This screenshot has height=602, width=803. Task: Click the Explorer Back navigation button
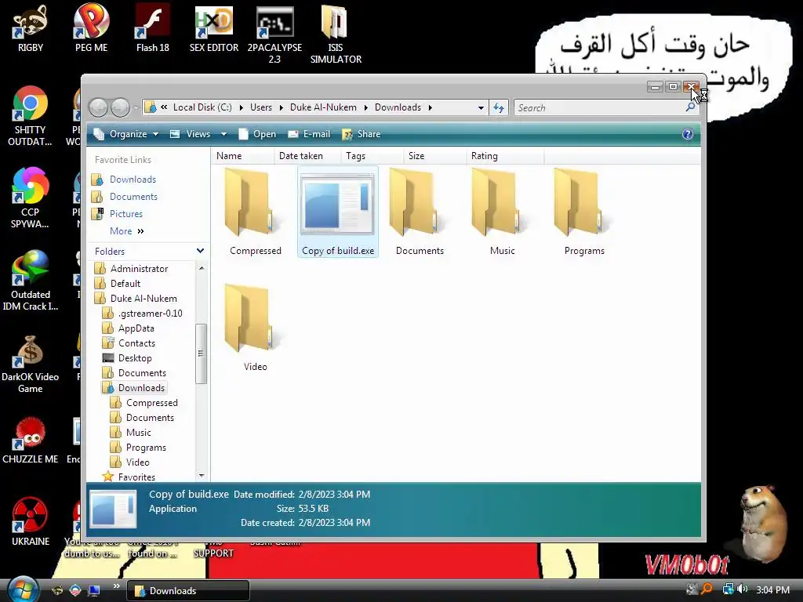coord(98,107)
